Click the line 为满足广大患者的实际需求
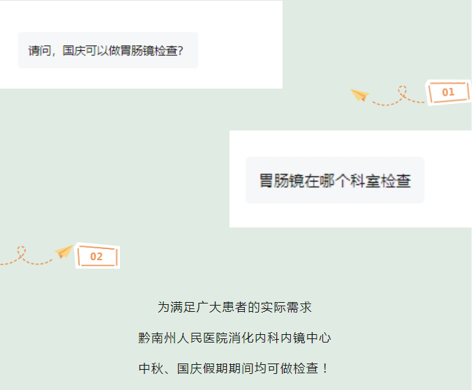 coord(234,308)
